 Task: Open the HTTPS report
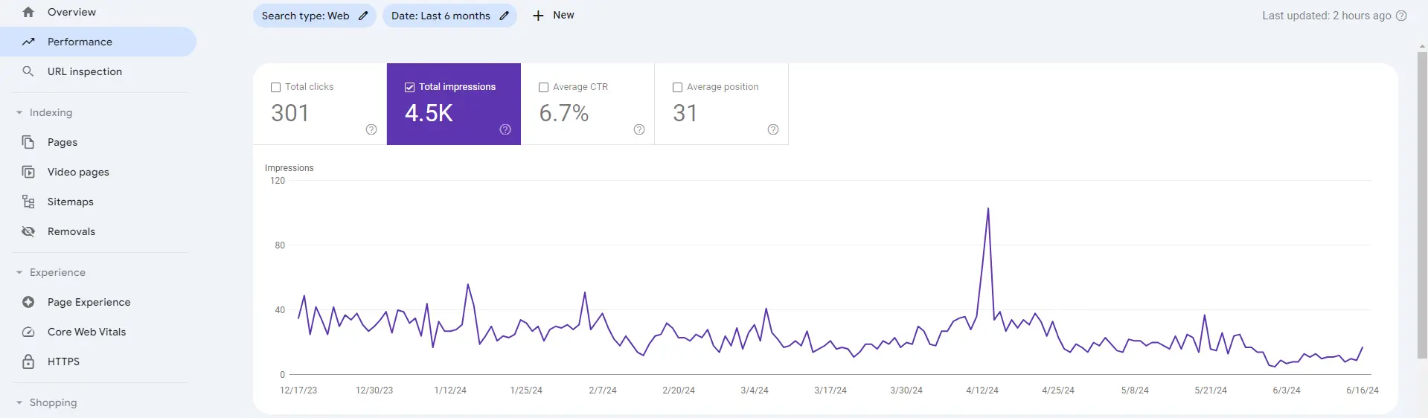pos(98,361)
